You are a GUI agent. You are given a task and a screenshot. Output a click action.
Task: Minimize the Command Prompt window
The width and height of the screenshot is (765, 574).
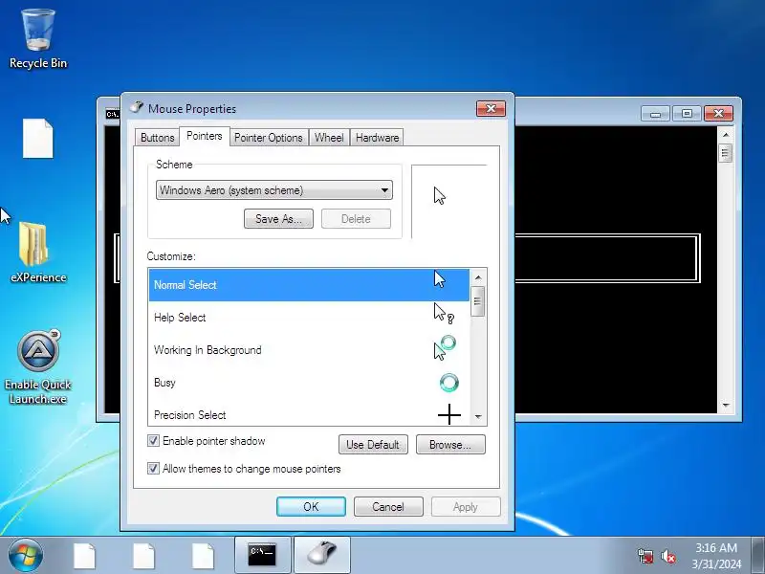[655, 114]
